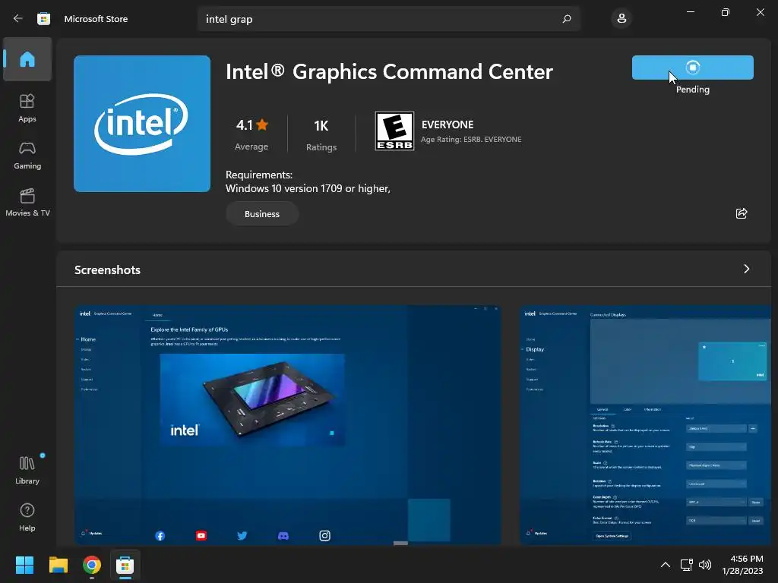Click the 'Pending' status text
Image resolution: width=778 pixels, height=583 pixels.
coord(693,90)
